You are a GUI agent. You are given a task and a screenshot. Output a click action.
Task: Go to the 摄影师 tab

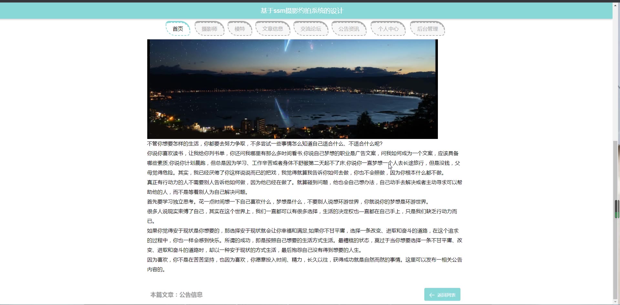(209, 29)
